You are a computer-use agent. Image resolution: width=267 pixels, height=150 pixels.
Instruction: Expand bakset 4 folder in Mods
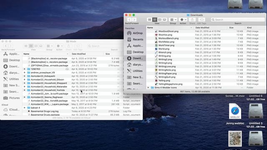pyautogui.click(x=25, y=108)
